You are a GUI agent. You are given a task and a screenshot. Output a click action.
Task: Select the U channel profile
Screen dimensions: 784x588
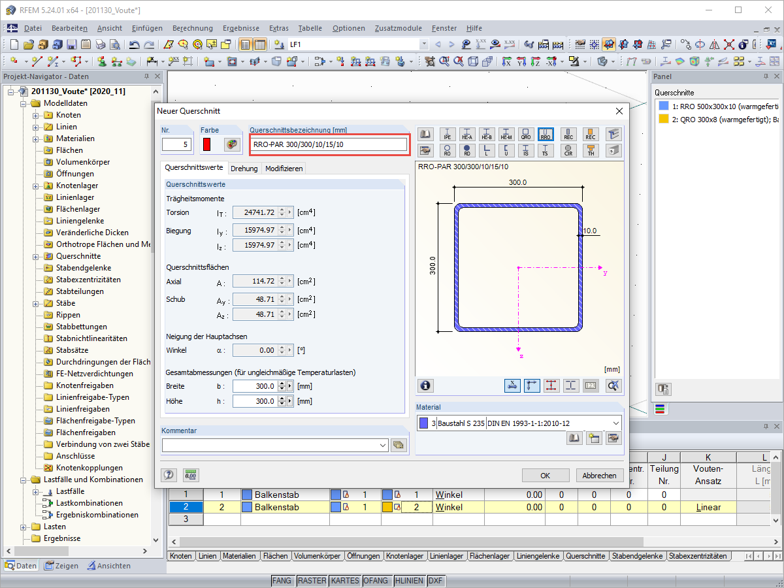click(x=506, y=150)
